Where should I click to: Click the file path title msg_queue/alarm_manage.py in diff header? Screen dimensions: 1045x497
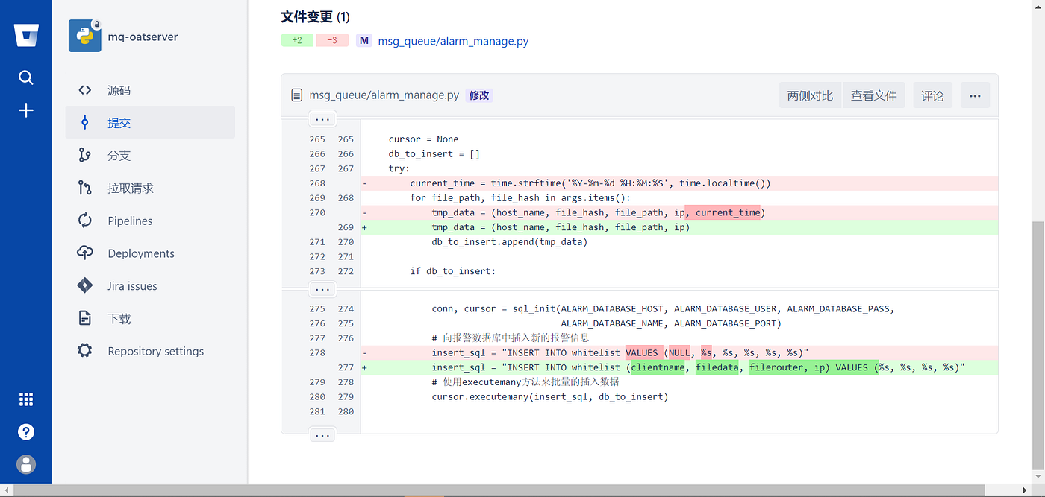pyautogui.click(x=384, y=95)
